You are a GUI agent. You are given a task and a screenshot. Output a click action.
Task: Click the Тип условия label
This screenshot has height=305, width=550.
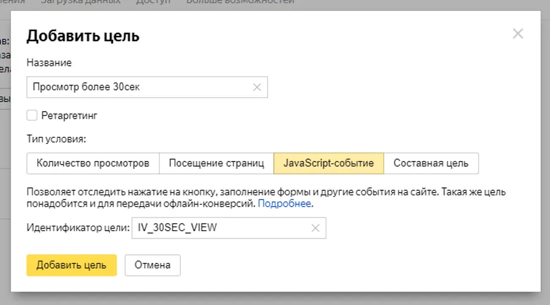(x=56, y=139)
